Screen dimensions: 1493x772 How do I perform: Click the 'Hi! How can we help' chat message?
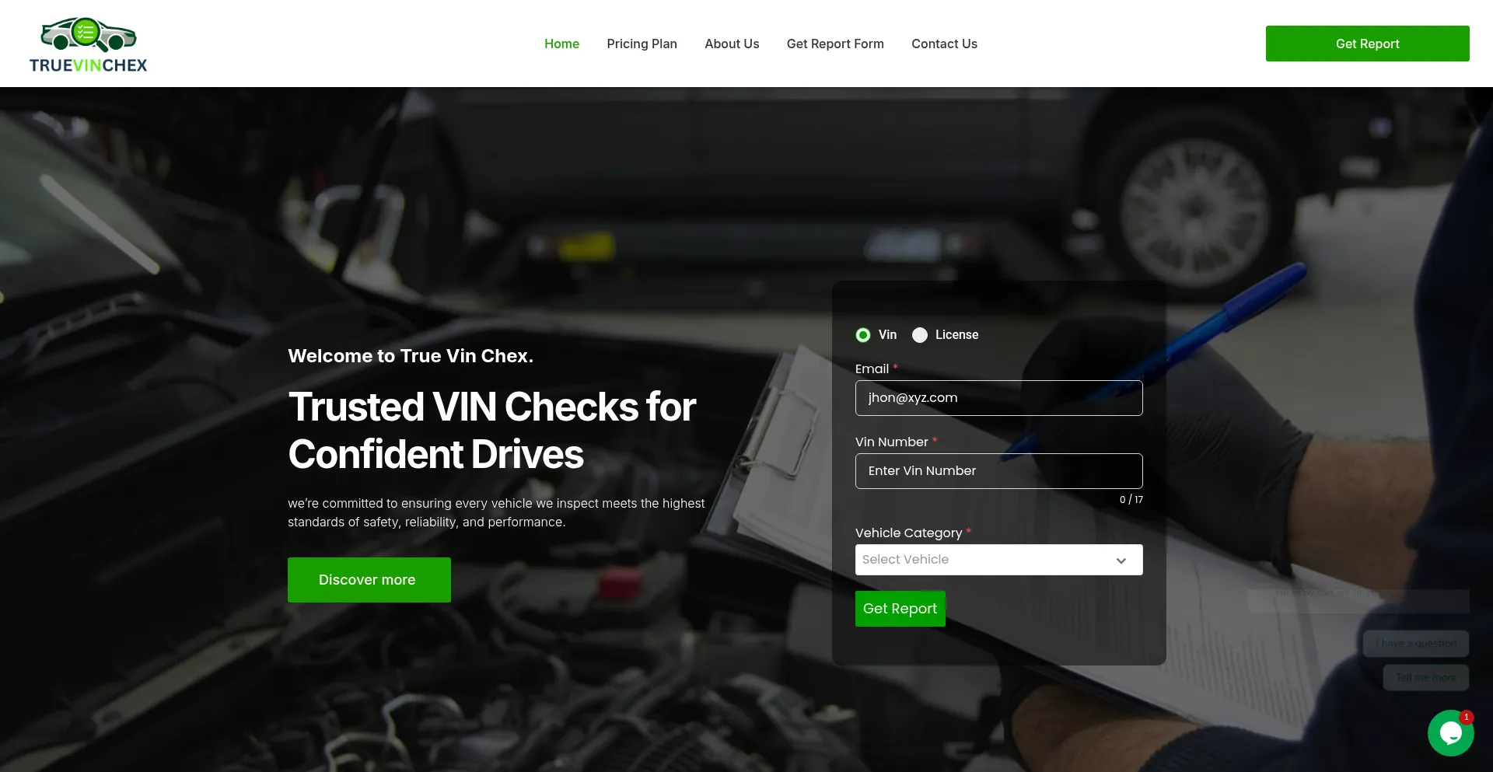pos(1358,601)
